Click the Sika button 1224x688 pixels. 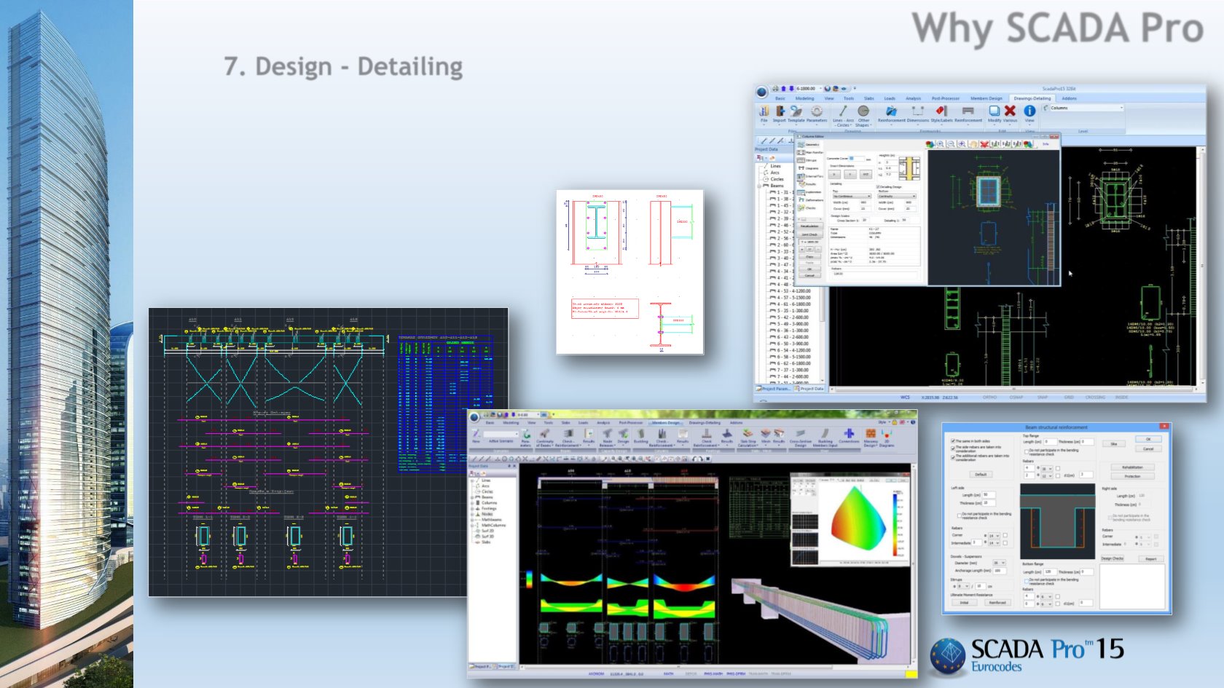tap(1114, 443)
